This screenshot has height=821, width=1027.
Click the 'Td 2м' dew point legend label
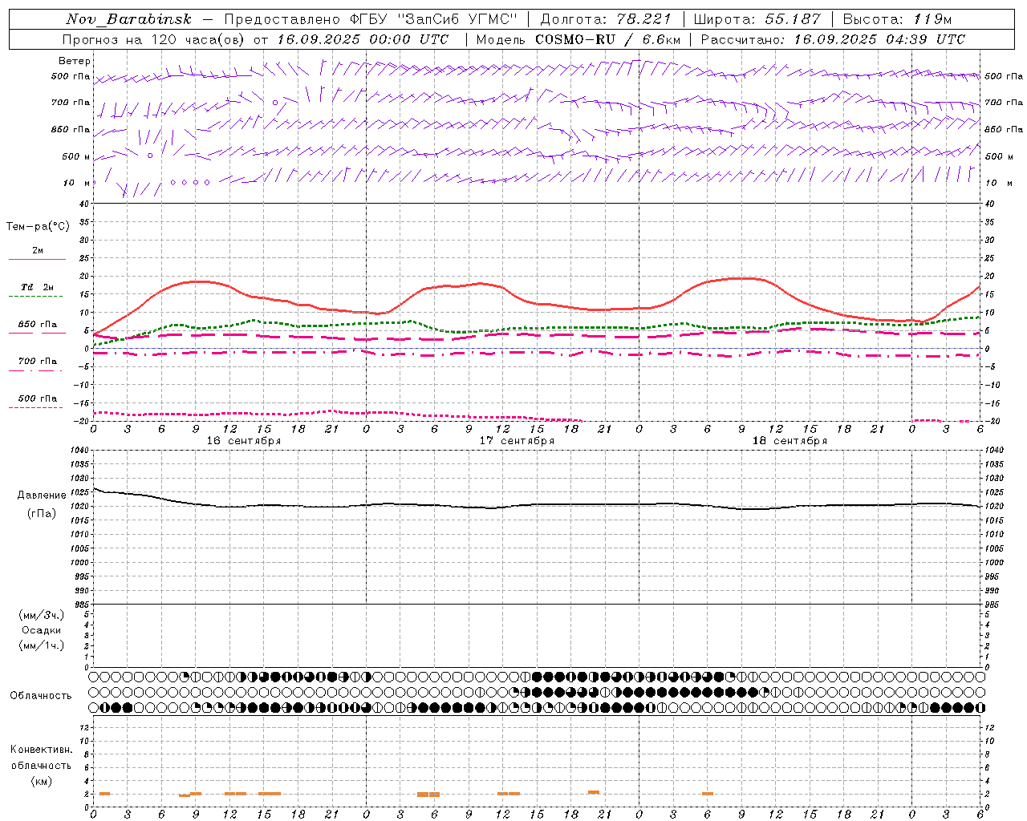click(38, 287)
